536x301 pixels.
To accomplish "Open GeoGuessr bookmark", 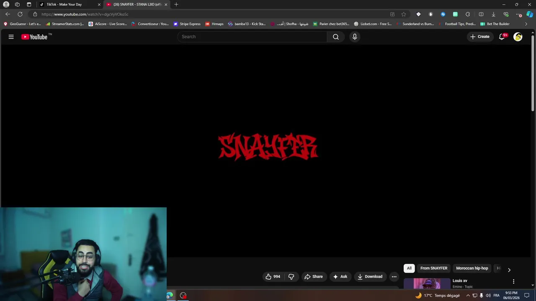I will [x=23, y=24].
